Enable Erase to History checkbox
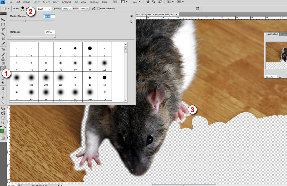287x186 pixels. tap(98, 9)
